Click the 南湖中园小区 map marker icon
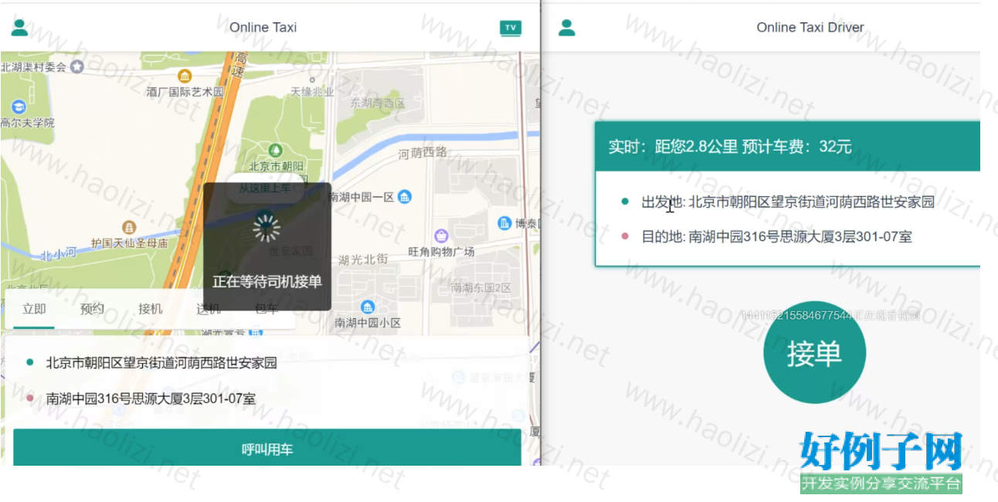The image size is (998, 502). pyautogui.click(x=368, y=307)
